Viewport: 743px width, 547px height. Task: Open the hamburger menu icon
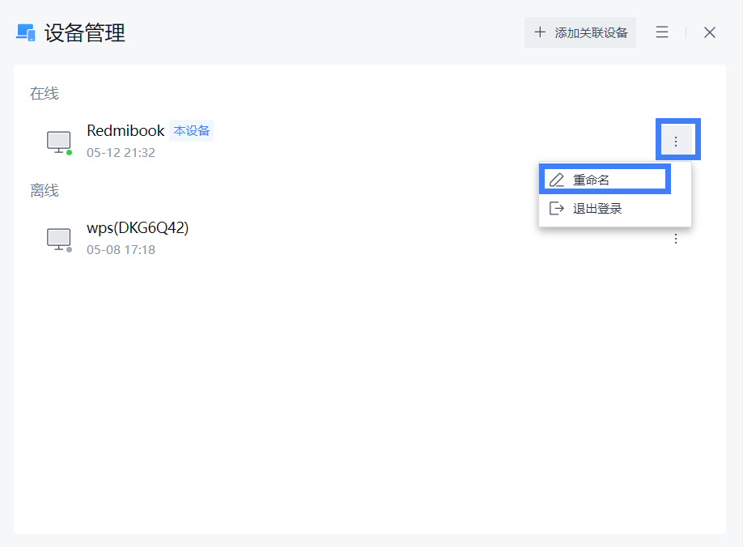click(x=662, y=32)
